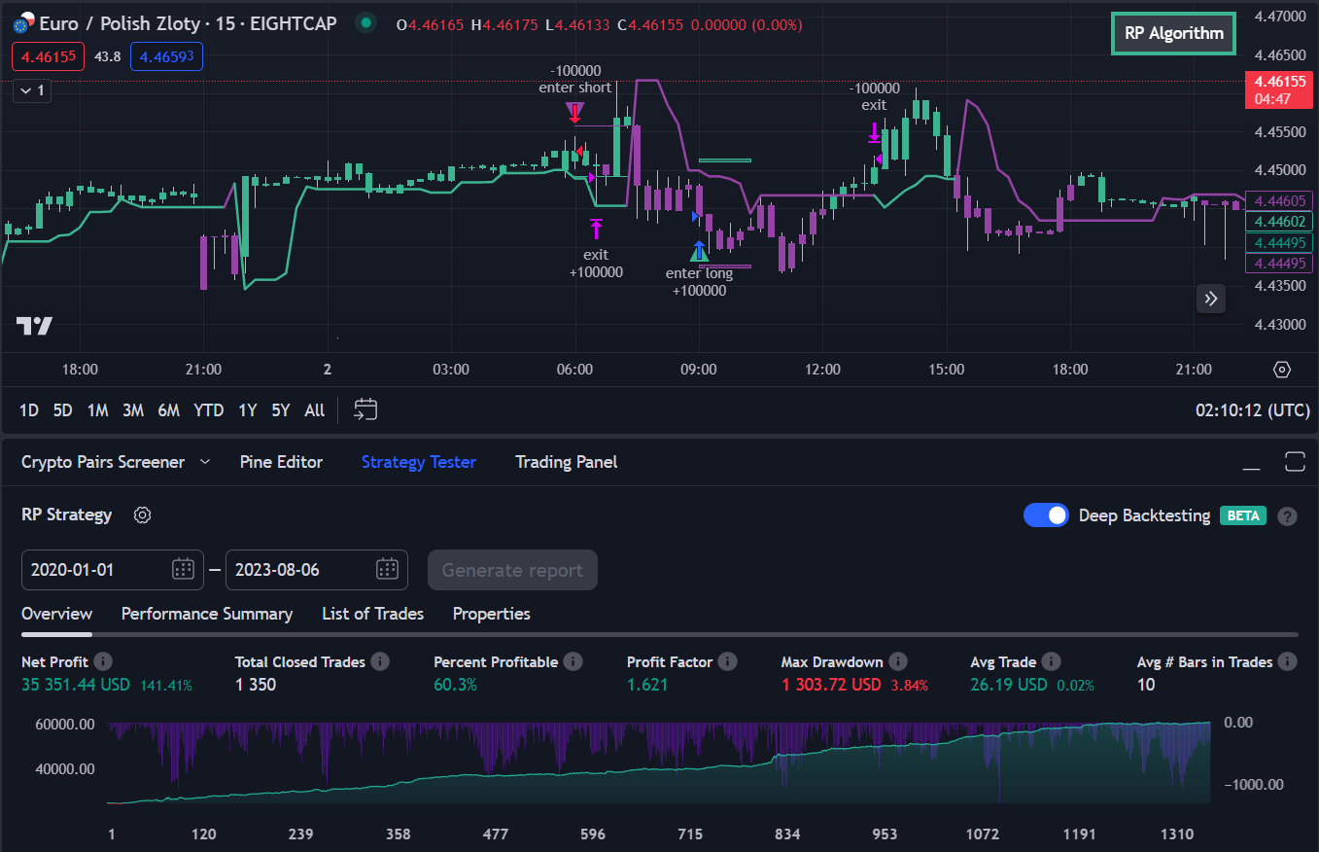Show Avg Trade info icon
The width and height of the screenshot is (1319, 852).
coord(1052,661)
